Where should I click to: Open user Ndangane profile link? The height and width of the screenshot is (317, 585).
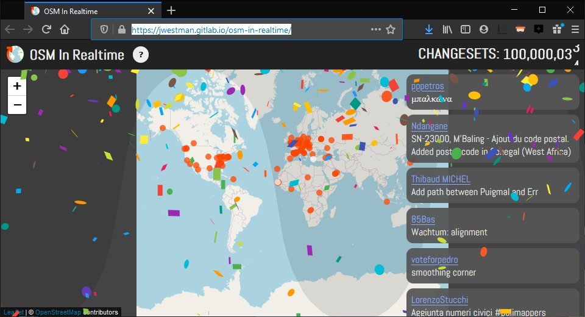[430, 126]
